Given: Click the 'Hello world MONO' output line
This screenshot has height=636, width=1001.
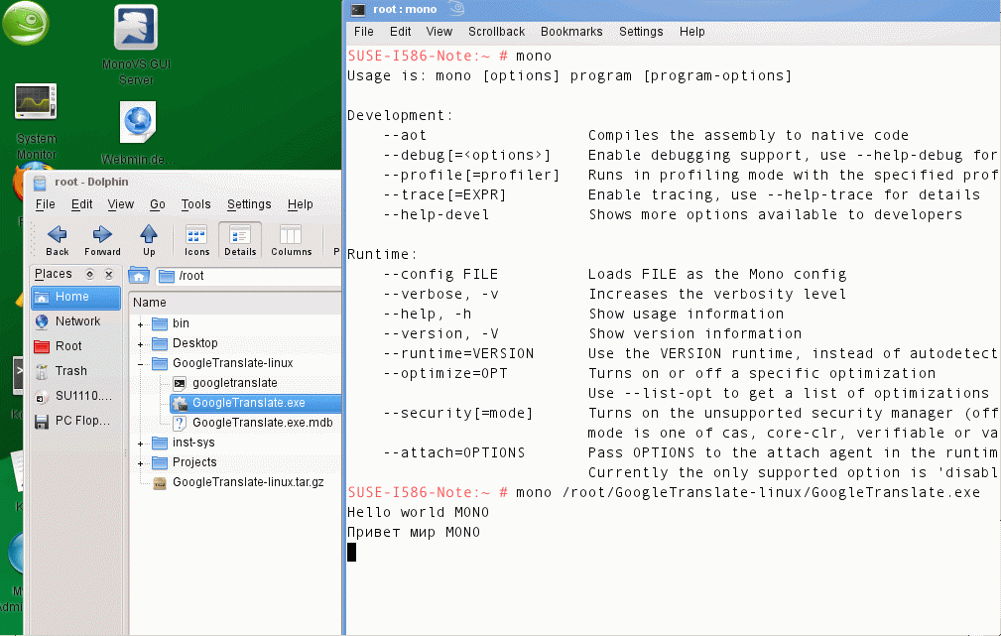Looking at the screenshot, I should pyautogui.click(x=418, y=513).
